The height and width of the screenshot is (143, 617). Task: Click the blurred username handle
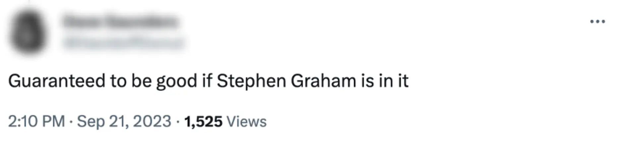coord(123,43)
